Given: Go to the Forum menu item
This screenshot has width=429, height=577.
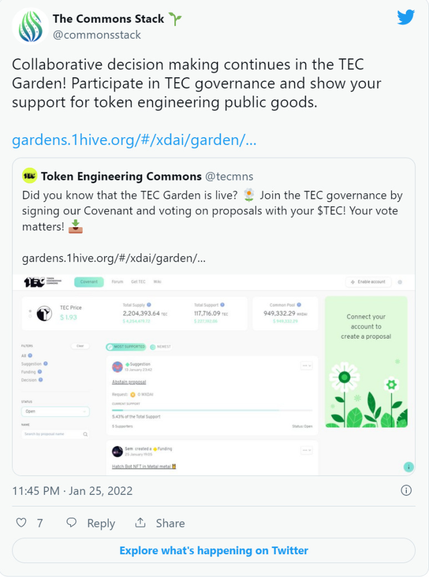Looking at the screenshot, I should click(117, 282).
